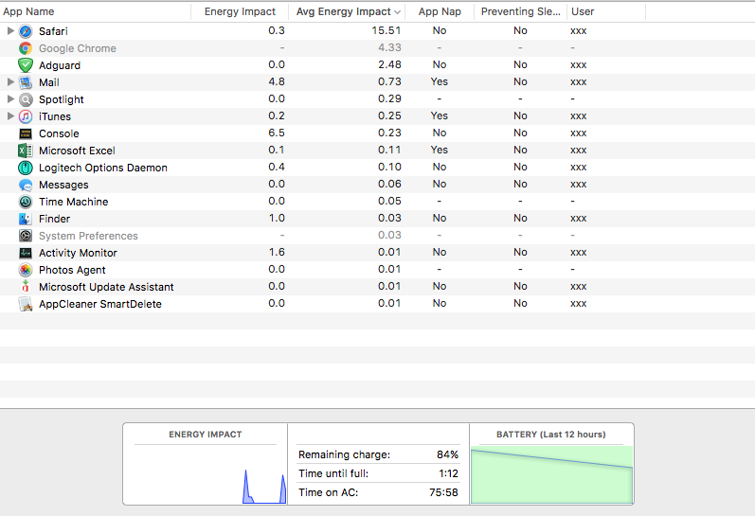755x516 pixels.
Task: Expand the iTunes process group
Action: click(x=10, y=116)
